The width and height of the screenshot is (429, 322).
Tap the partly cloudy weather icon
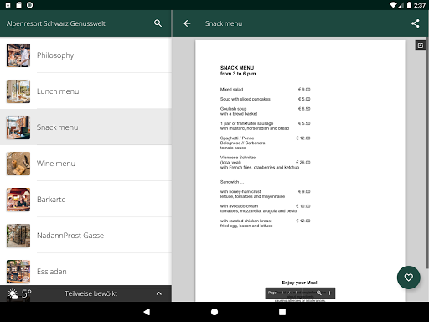point(13,293)
